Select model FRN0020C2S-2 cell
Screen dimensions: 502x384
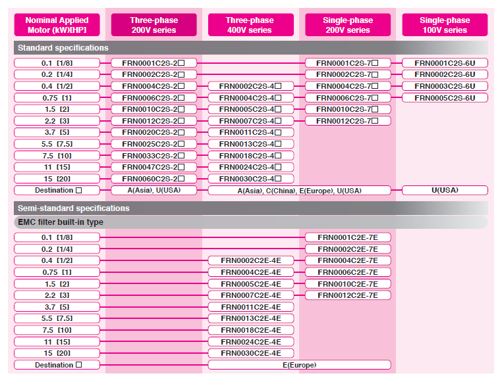point(154,132)
